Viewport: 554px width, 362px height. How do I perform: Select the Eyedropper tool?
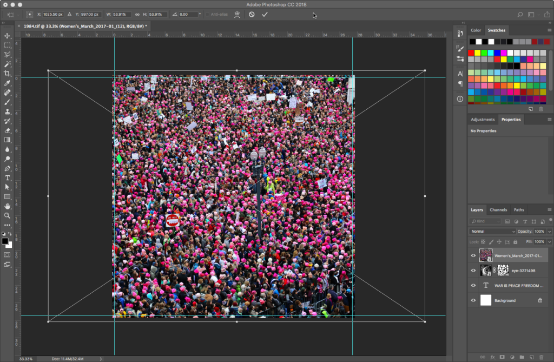8,83
